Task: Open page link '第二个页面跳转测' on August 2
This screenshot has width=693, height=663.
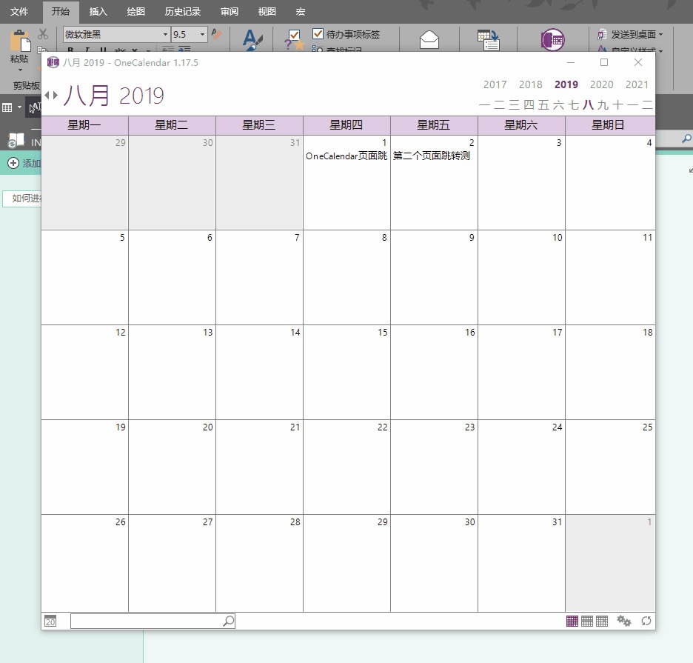Action: click(x=432, y=156)
